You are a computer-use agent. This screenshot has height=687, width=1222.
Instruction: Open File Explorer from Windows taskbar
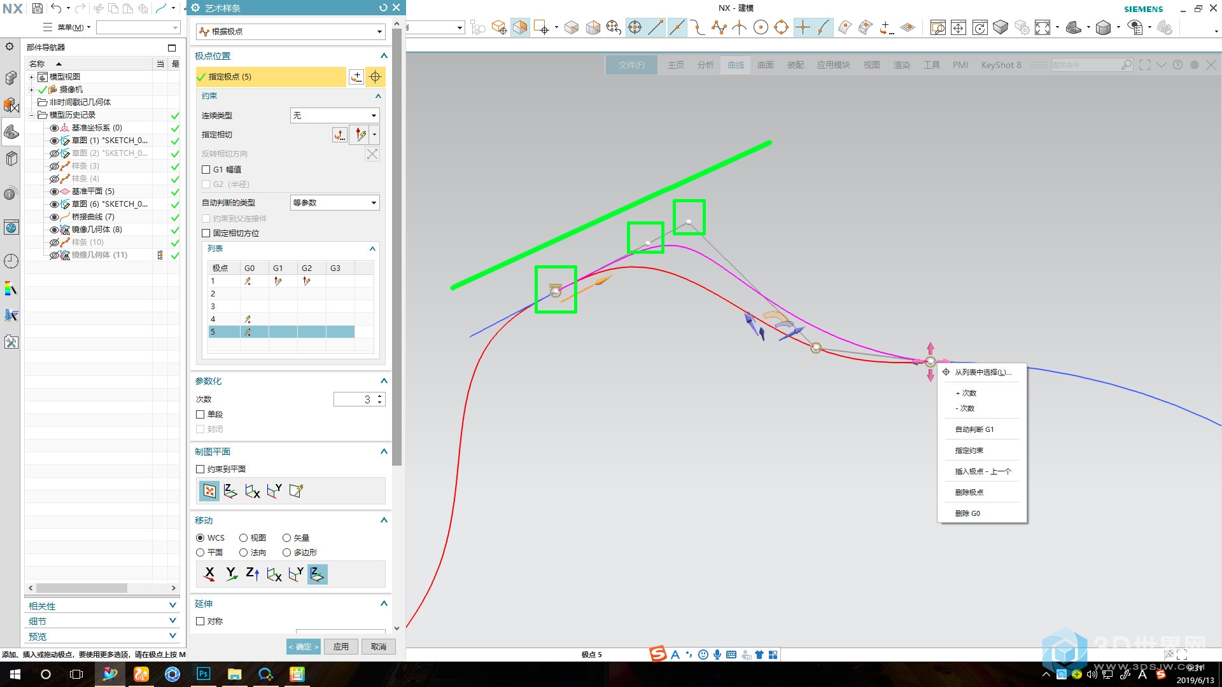(x=235, y=674)
